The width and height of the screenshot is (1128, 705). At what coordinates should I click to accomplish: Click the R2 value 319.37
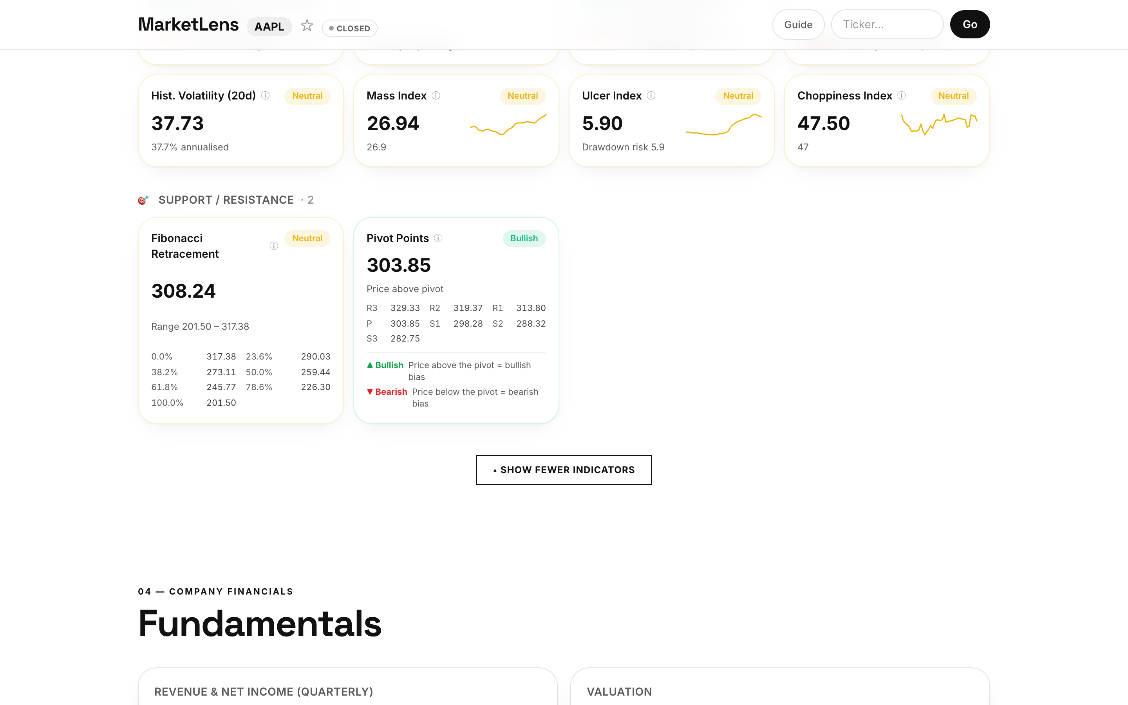[468, 308]
